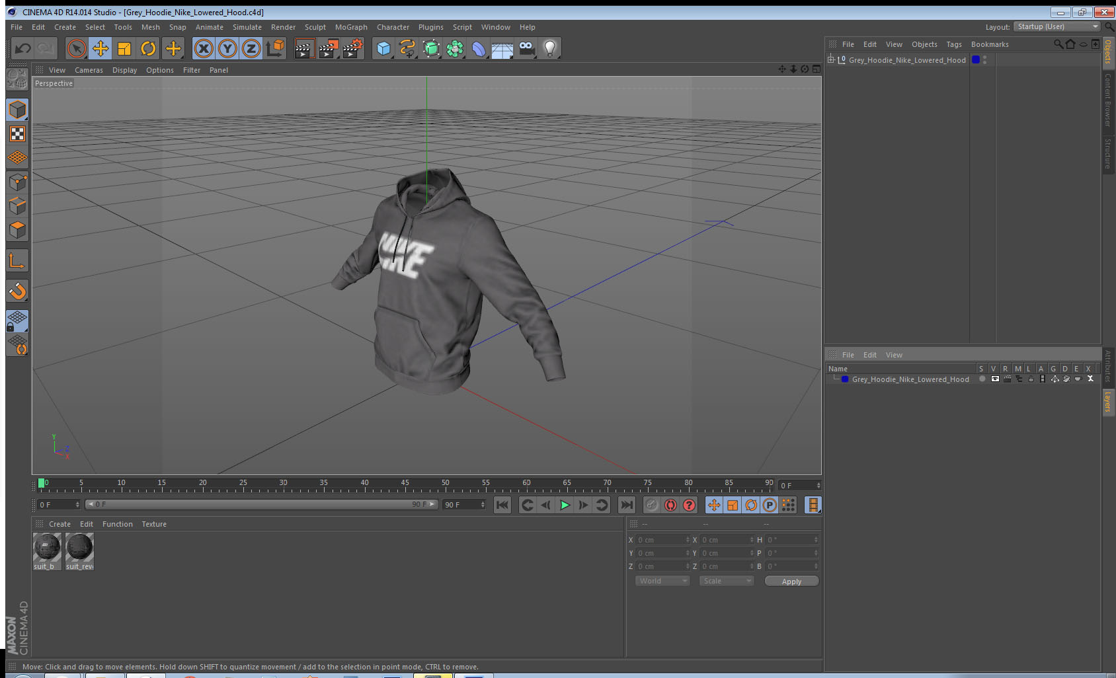The height and width of the screenshot is (678, 1116).
Task: Open the spline pen tool icon
Action: click(407, 48)
